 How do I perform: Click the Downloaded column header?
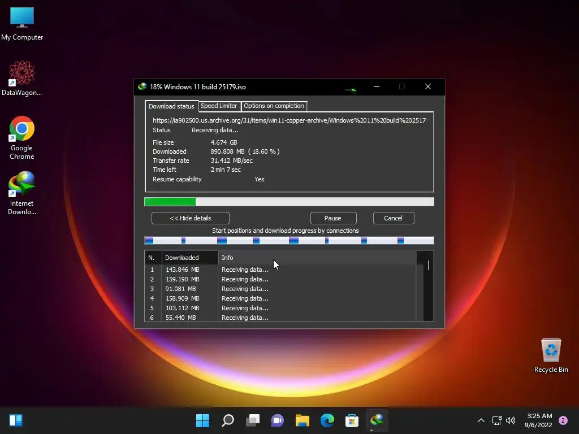coord(190,258)
